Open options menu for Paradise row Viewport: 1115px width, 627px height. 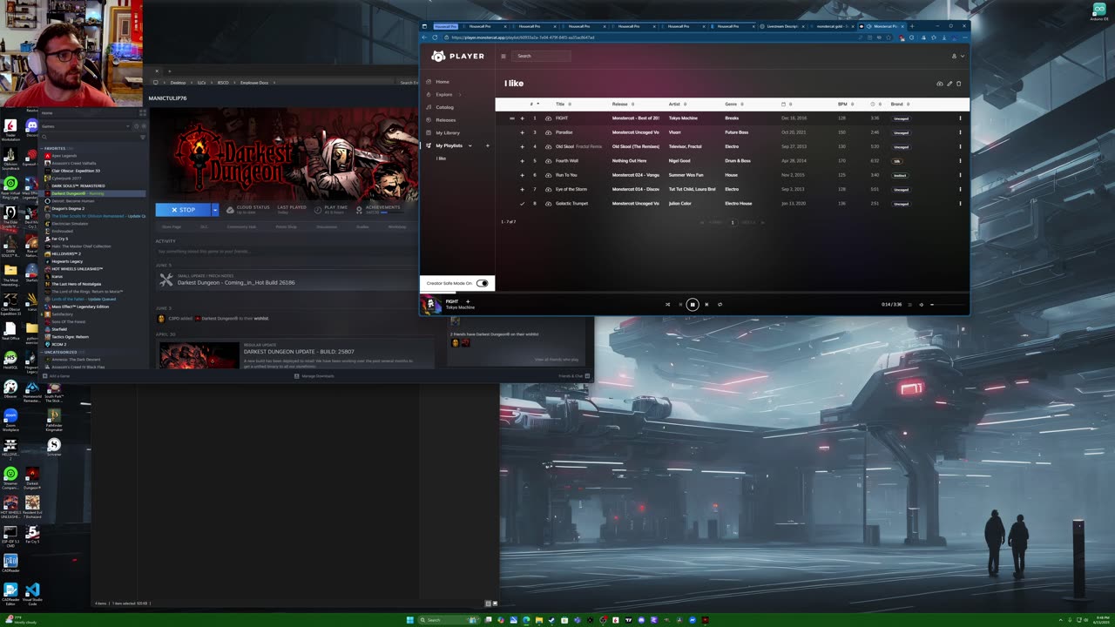(961, 132)
